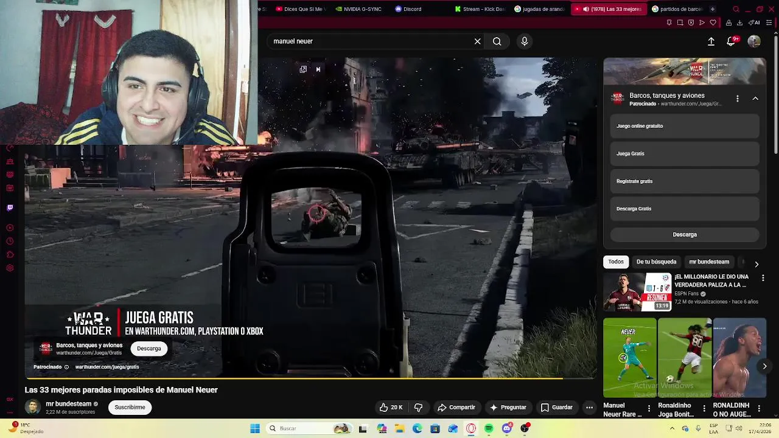Image resolution: width=779 pixels, height=438 pixels.
Task: Open the Neuer short thumbnail
Action: click(x=629, y=358)
